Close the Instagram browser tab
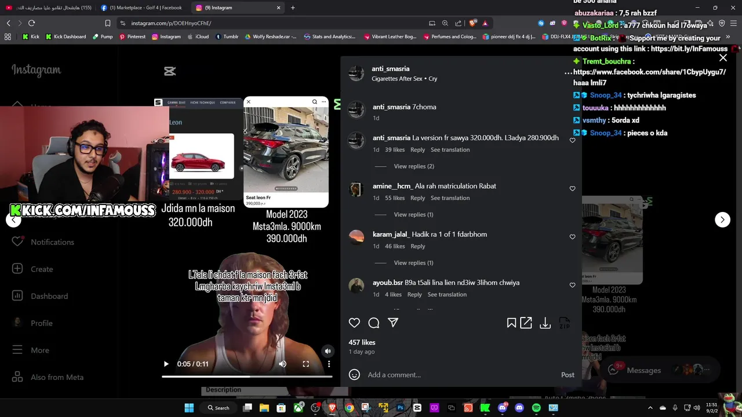Screen dimensions: 742x417 click(x=278, y=8)
